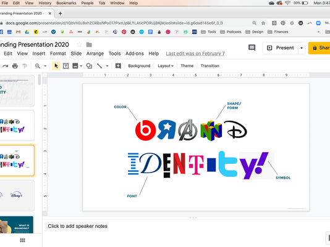Expand the Present options dropdown arrow

coord(302,48)
